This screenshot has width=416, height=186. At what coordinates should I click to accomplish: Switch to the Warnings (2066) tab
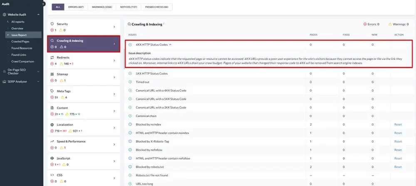(x=102, y=7)
